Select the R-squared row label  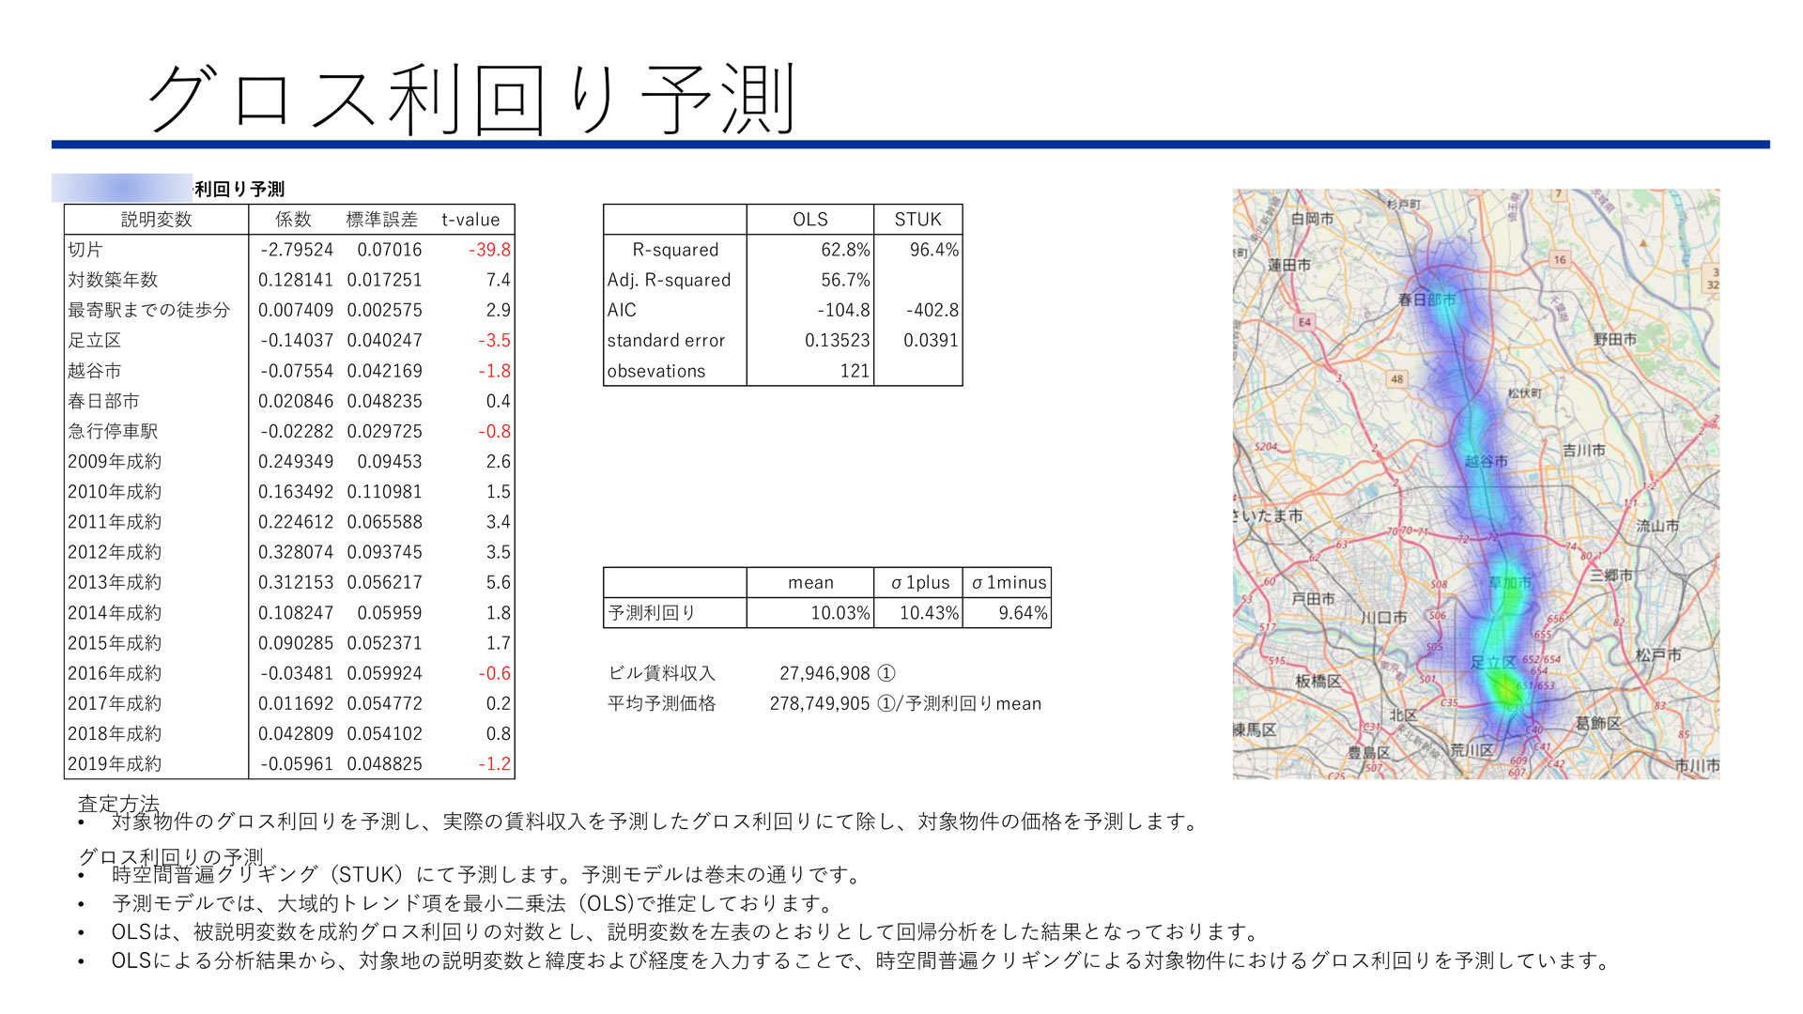coord(675,250)
